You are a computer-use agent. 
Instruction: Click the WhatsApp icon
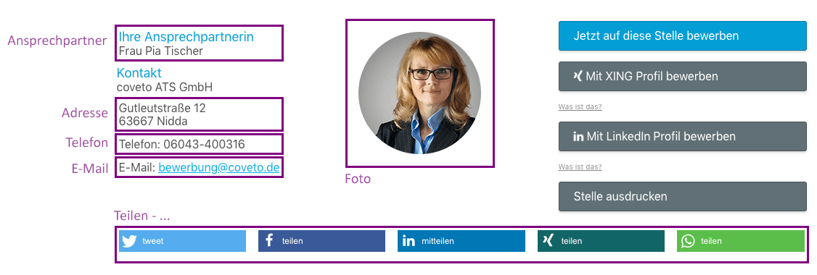pos(689,241)
